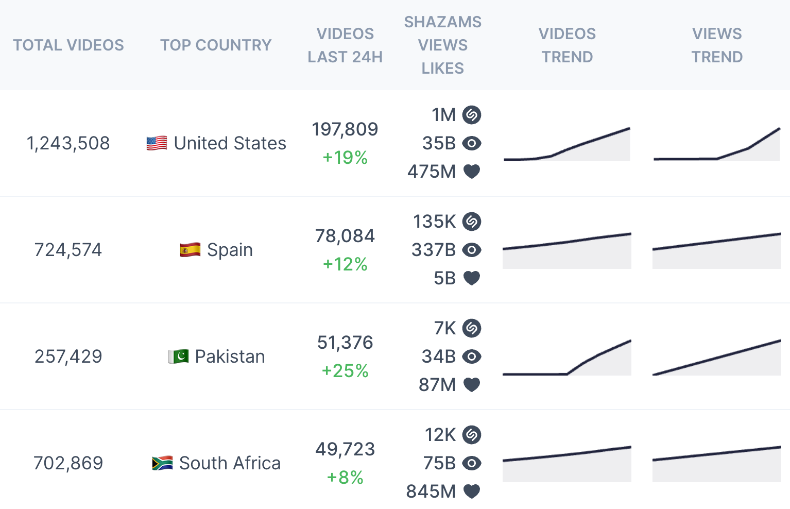Click the +25% change for Pakistan

tap(345, 371)
